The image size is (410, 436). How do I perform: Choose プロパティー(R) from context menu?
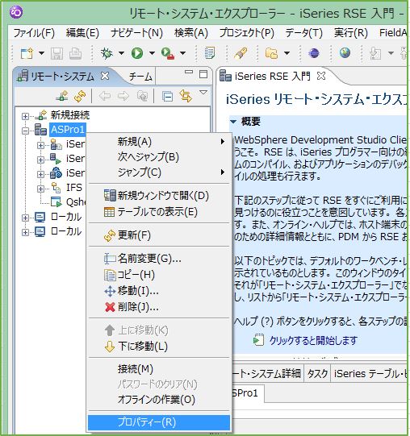[x=159, y=422]
